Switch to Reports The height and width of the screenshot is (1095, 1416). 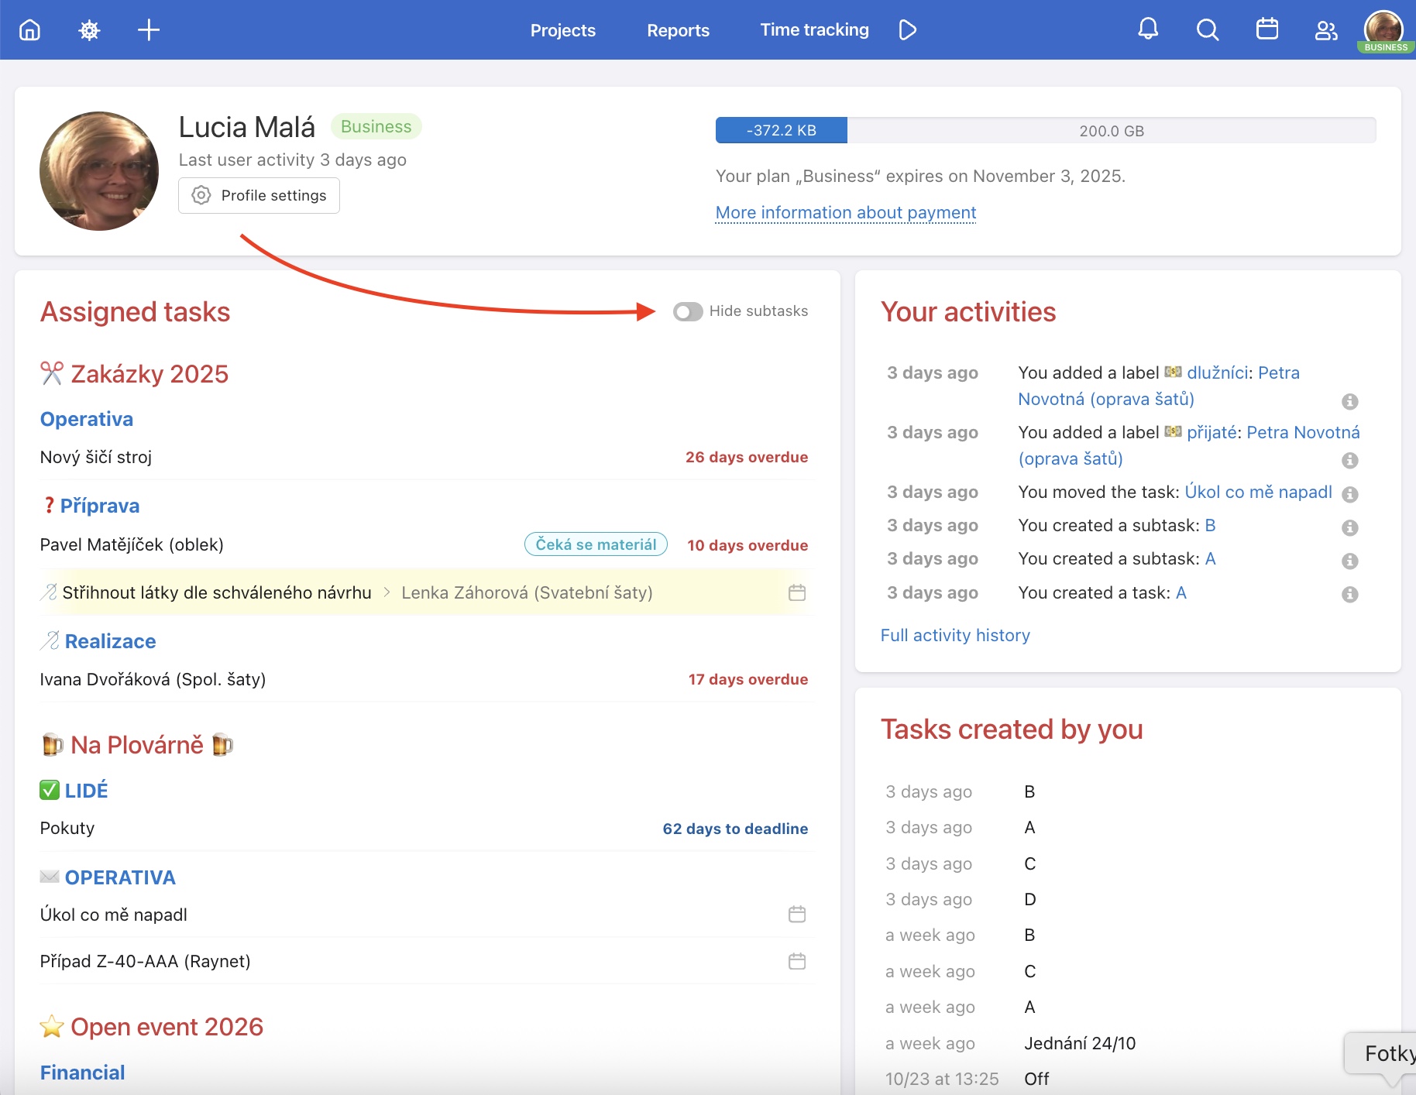pos(678,30)
